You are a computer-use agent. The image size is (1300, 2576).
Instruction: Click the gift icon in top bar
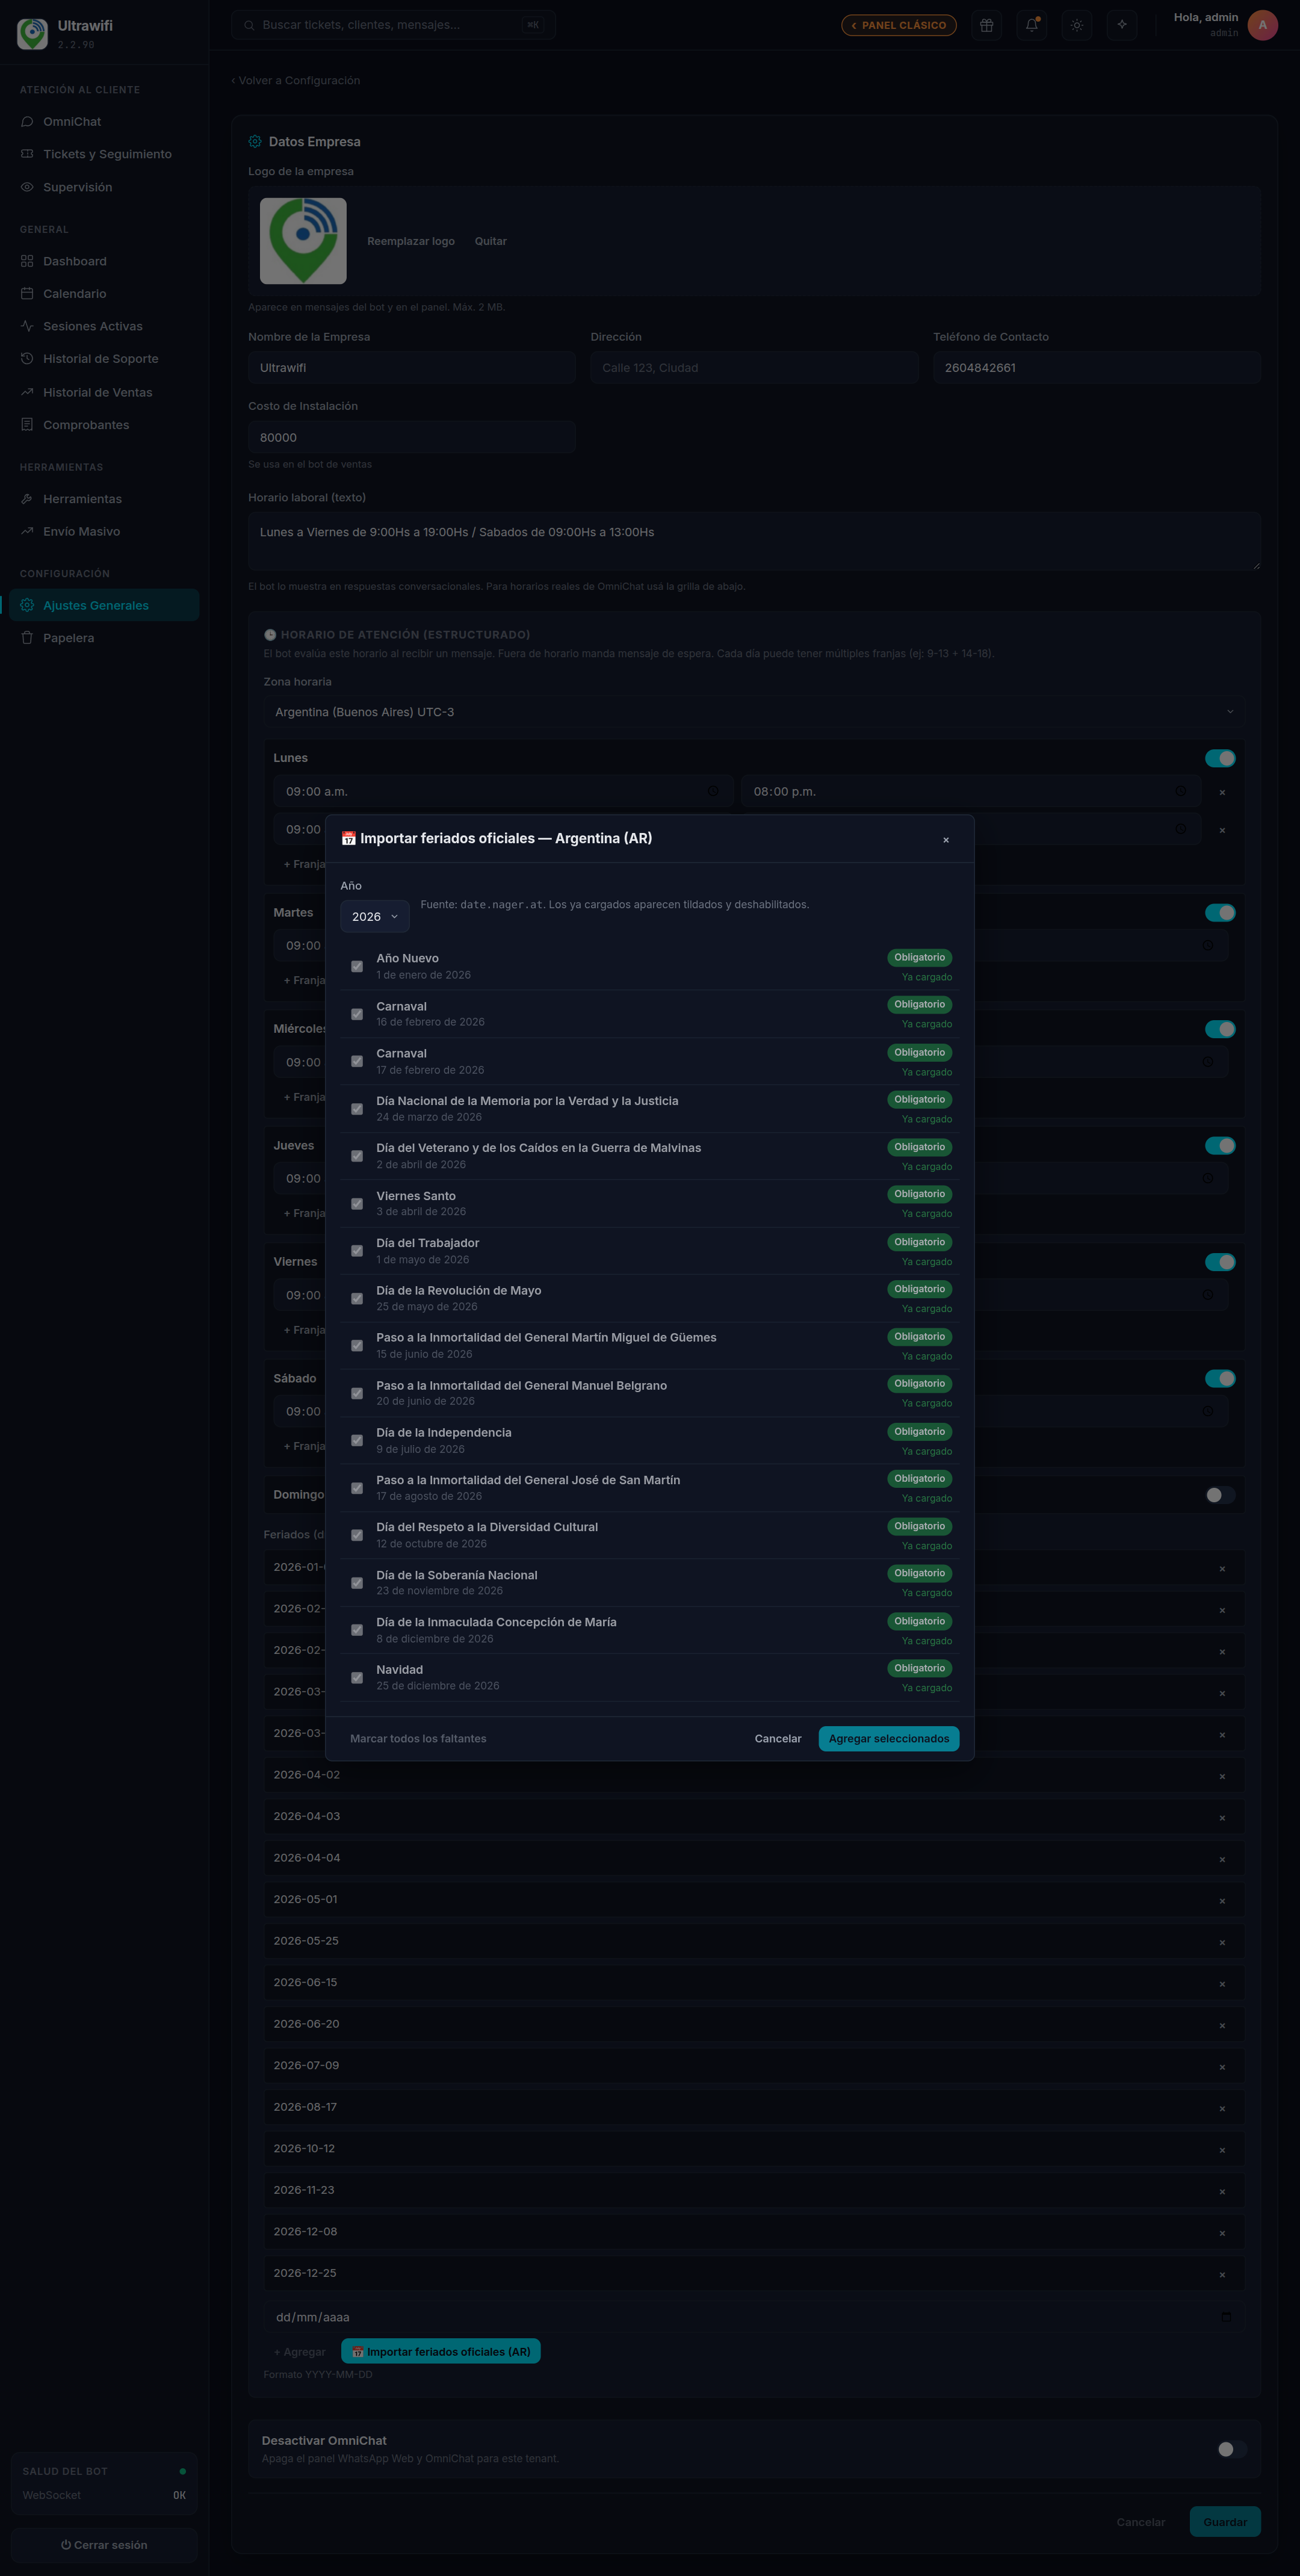(x=986, y=25)
